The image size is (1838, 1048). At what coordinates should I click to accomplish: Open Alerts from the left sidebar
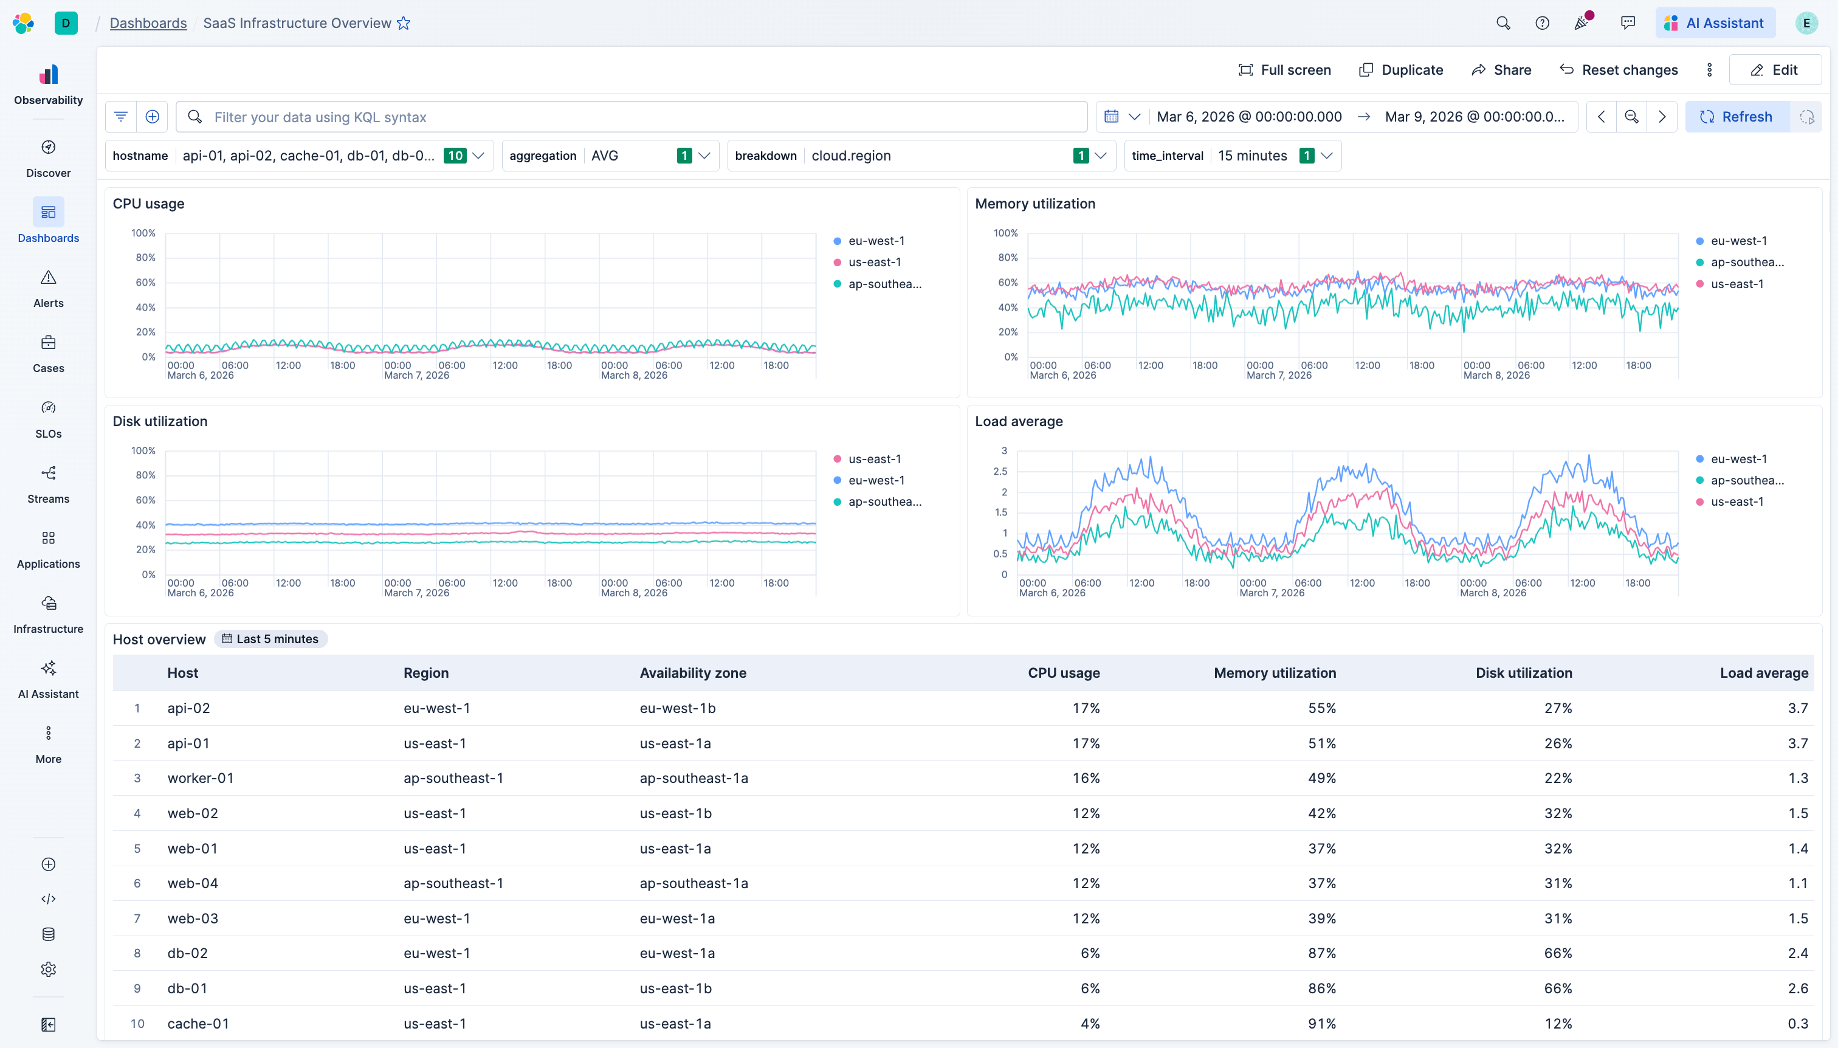(48, 288)
